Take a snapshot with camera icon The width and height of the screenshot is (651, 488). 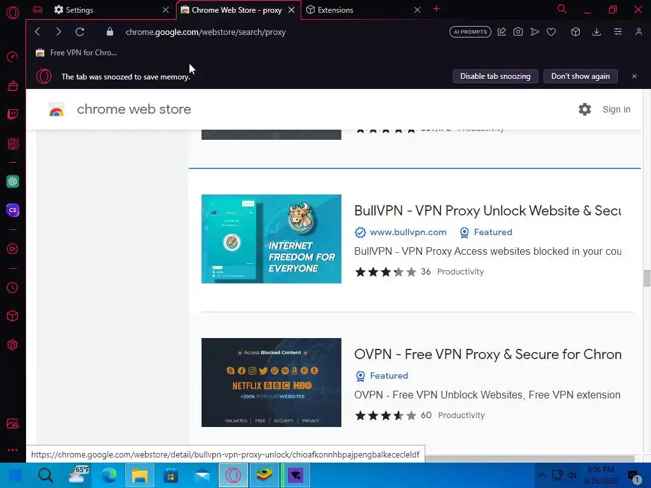[x=517, y=32]
